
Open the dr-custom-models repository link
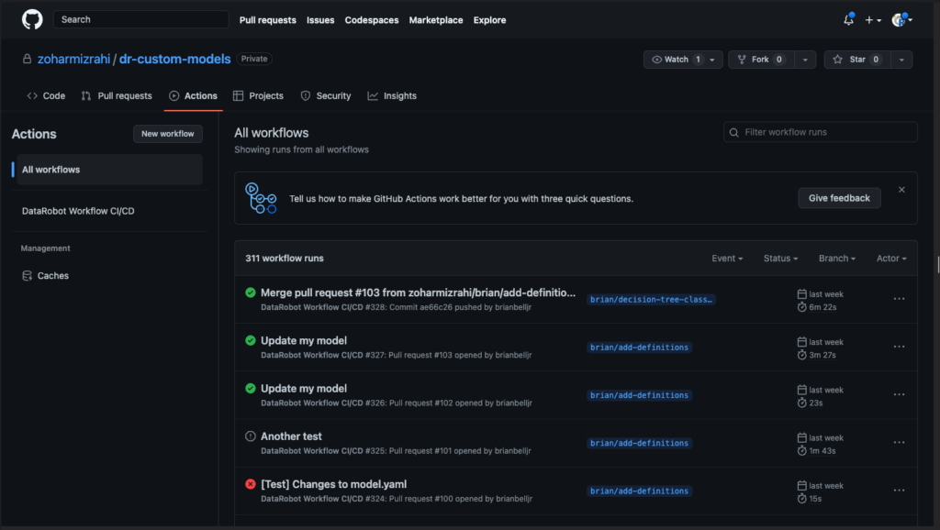coord(175,60)
